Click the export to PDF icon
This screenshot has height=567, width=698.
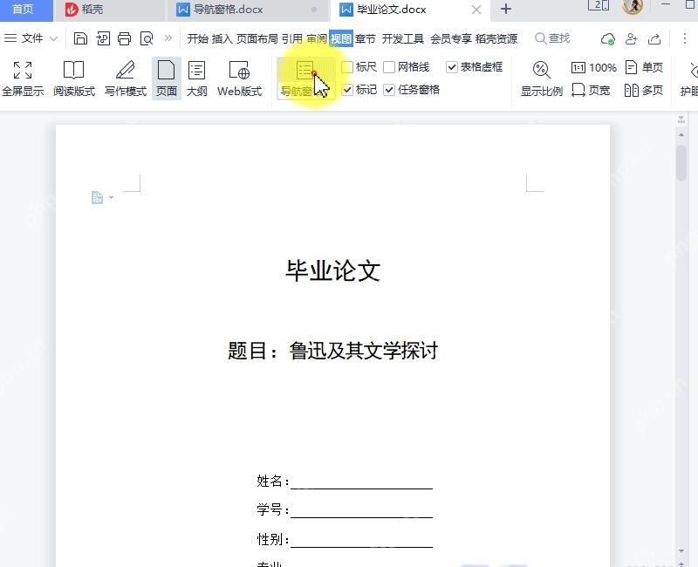pos(103,38)
